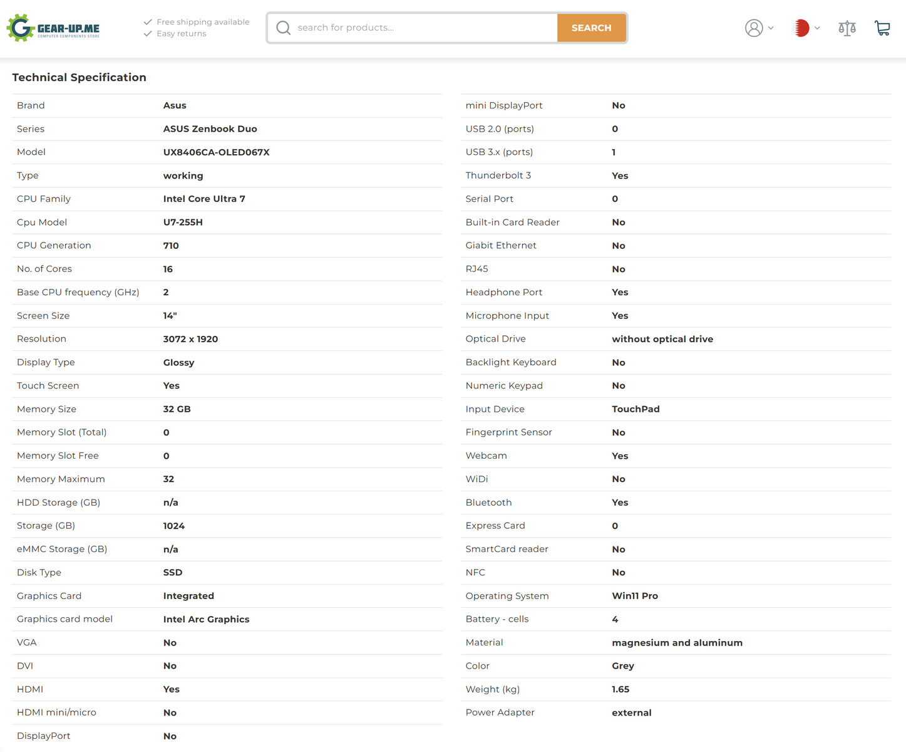Click the VGA row label
Screen dimensions: 906x752
pyautogui.click(x=27, y=642)
